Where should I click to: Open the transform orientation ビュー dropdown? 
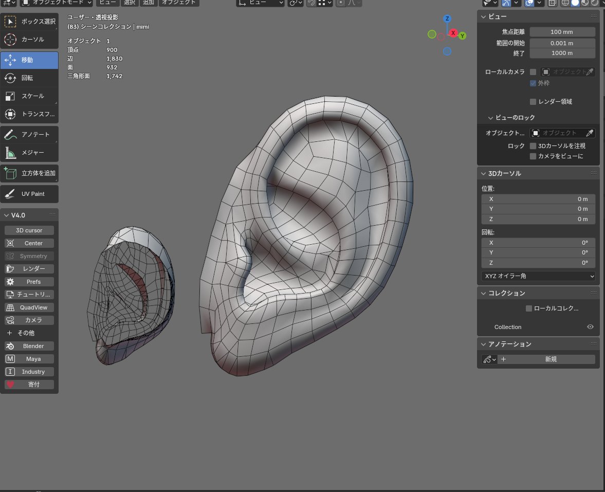tap(261, 3)
